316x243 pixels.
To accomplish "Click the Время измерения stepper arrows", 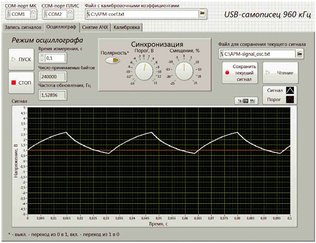I will [x=42, y=58].
